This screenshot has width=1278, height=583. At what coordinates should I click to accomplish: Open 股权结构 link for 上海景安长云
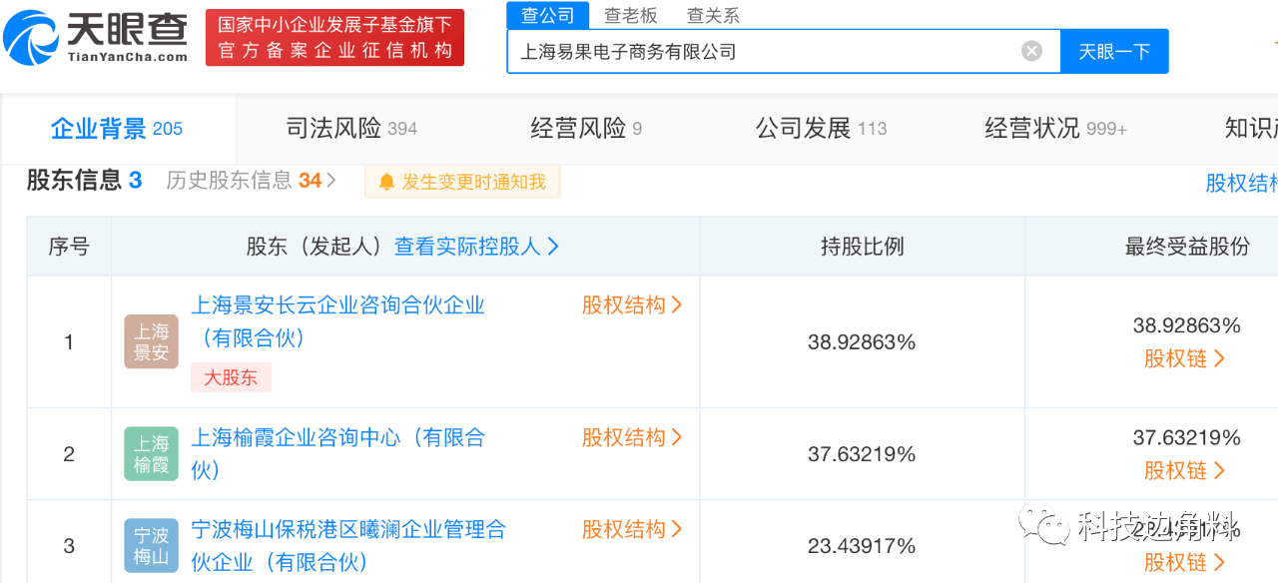tap(632, 305)
